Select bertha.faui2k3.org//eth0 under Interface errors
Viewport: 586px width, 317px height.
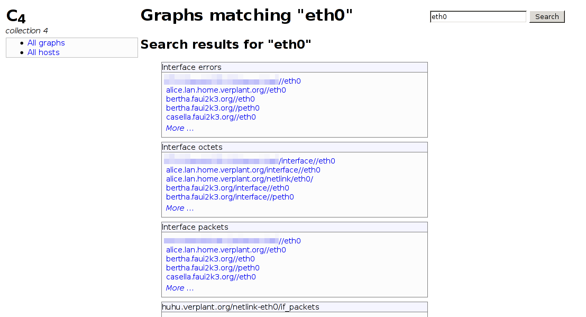(210, 99)
